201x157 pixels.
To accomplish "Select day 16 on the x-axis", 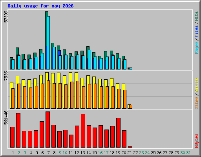I will [100, 153].
